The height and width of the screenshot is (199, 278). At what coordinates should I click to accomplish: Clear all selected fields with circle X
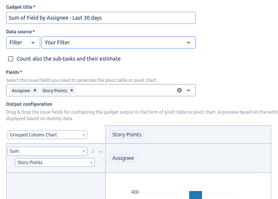tap(179, 90)
